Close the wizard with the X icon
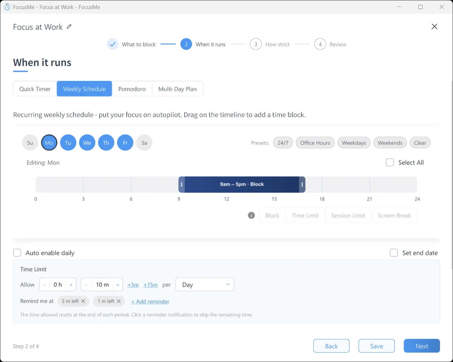453x362 pixels. 435,26
